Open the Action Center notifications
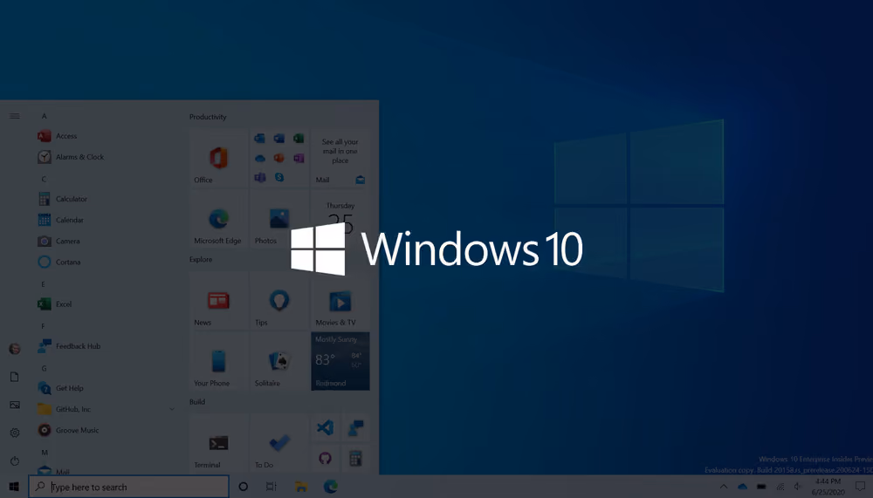Image resolution: width=873 pixels, height=498 pixels. 860,487
